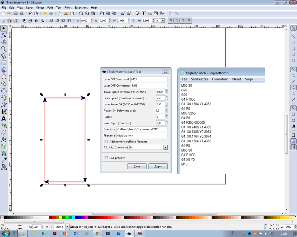
Task: Enable Add numeric suffix to filename
Action: 106,142
